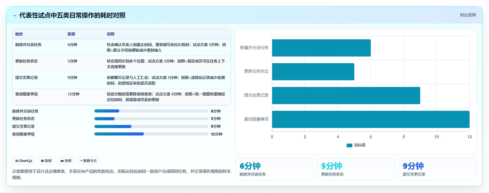Click the description mentioning 试点方案 3分钟
The width and height of the screenshot is (489, 193).
(166, 48)
